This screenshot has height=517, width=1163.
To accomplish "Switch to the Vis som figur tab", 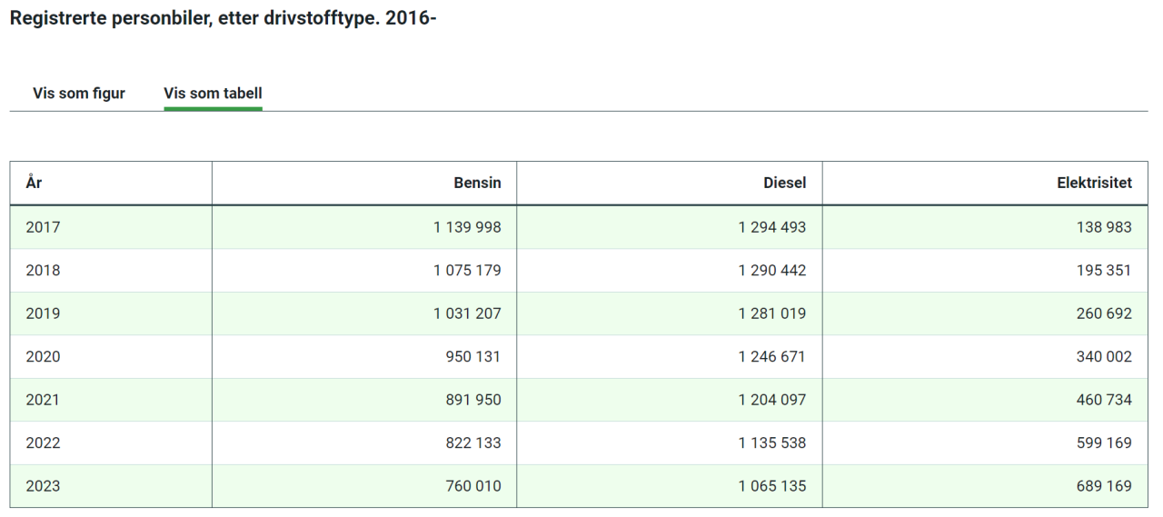I will coord(79,94).
